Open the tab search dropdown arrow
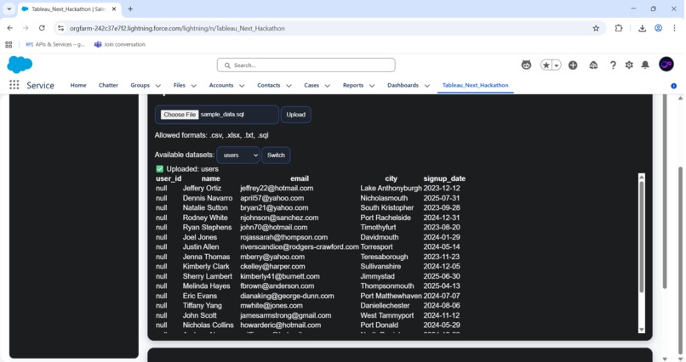Image resolution: width=686 pixels, height=362 pixels. coord(9,8)
